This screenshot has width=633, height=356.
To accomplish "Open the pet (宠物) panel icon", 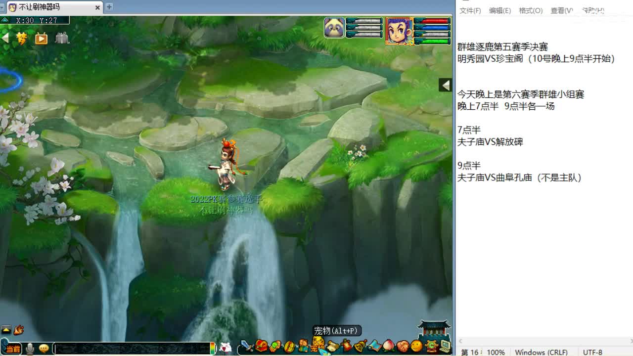I will pyautogui.click(x=318, y=345).
